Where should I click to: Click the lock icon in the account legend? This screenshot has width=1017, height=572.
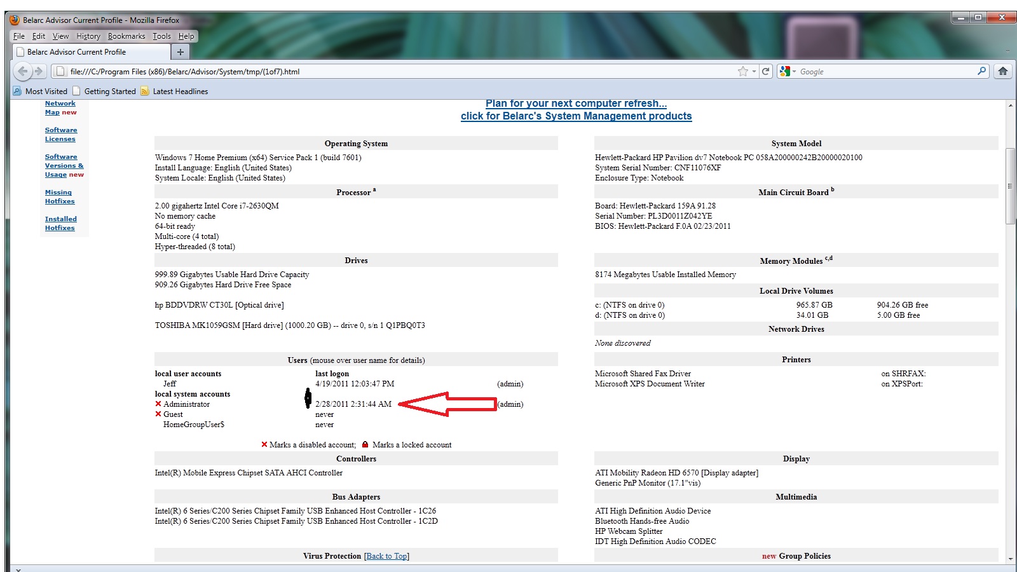[x=365, y=444]
